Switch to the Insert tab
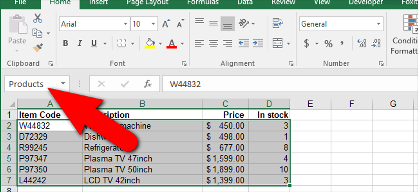418x192 pixels. 98,2
